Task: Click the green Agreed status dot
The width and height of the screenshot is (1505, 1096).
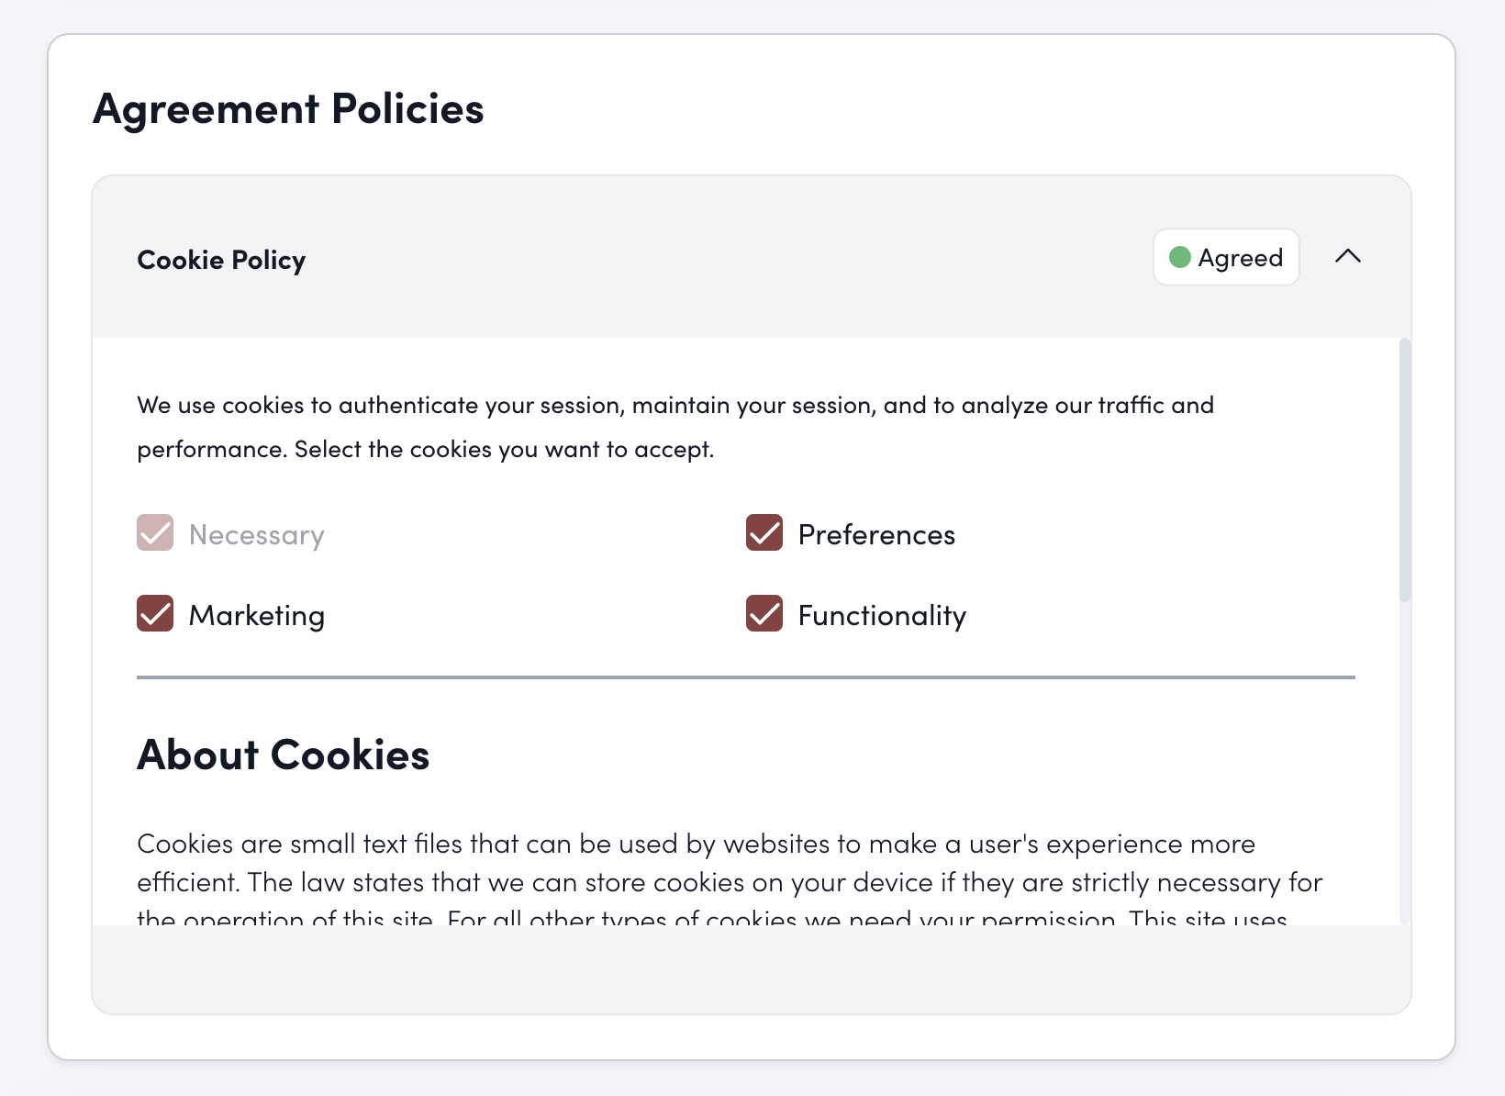Action: (x=1180, y=258)
